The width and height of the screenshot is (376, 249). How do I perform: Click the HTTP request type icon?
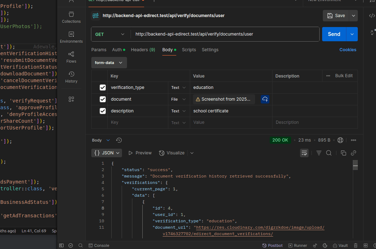coord(96,16)
